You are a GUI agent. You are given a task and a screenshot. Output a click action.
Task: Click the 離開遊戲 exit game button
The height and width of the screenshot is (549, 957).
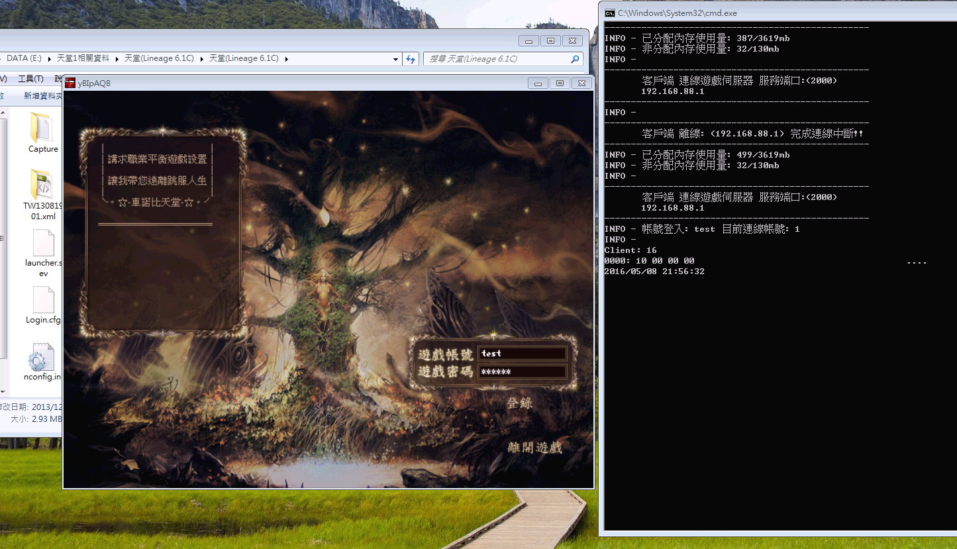pos(534,448)
